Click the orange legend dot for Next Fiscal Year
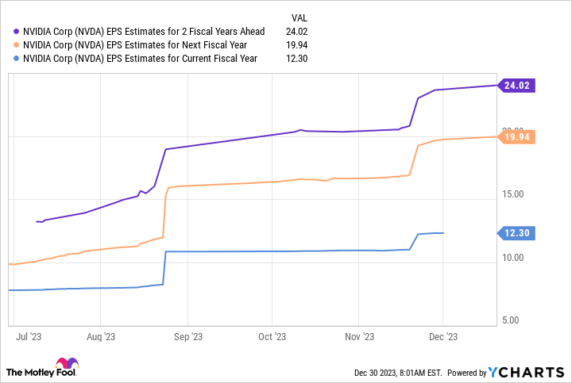The height and width of the screenshot is (383, 572). pos(16,46)
